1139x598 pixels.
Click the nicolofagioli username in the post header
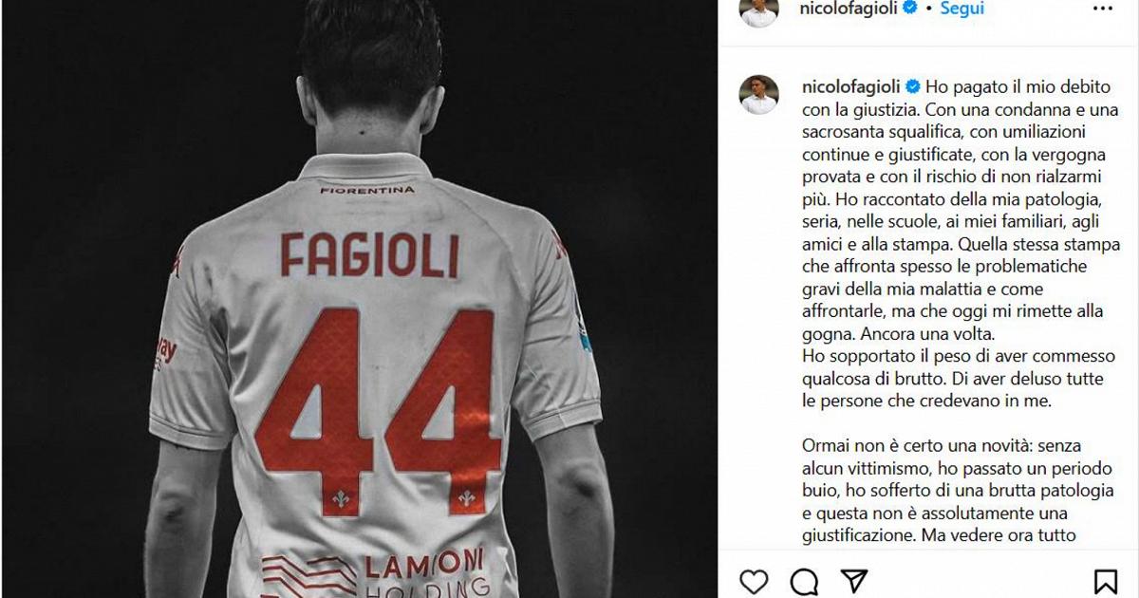pyautogui.click(x=849, y=9)
